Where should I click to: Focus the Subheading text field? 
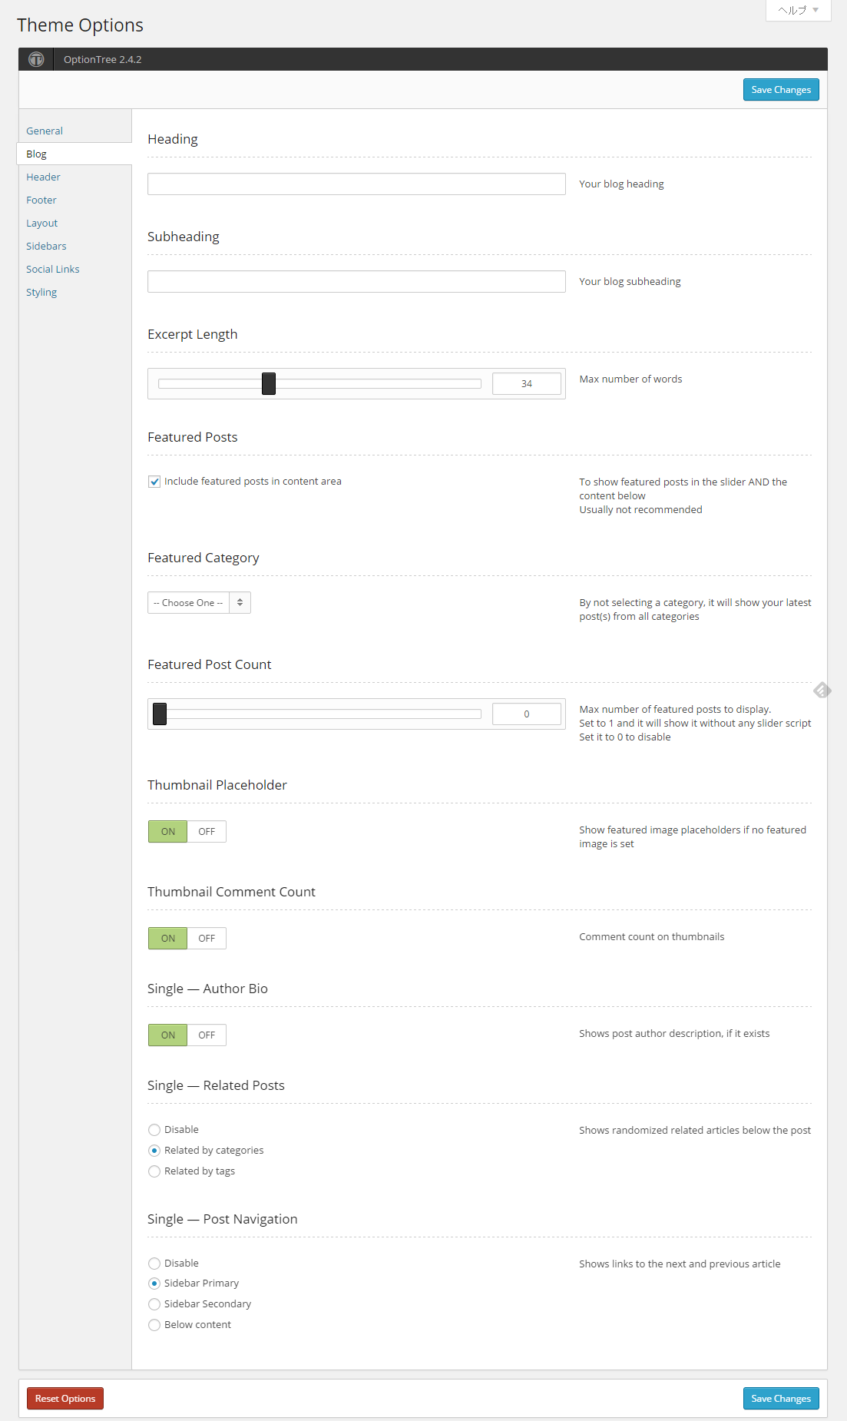(x=356, y=282)
